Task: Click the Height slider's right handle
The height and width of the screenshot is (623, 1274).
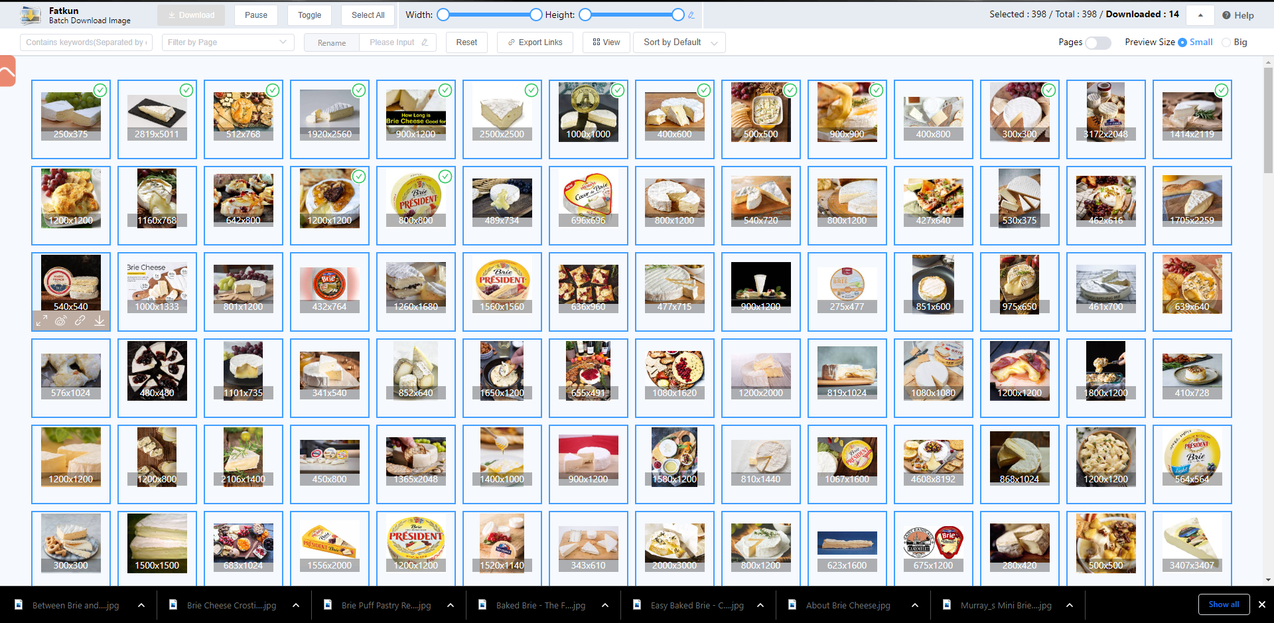Action: pyautogui.click(x=677, y=15)
